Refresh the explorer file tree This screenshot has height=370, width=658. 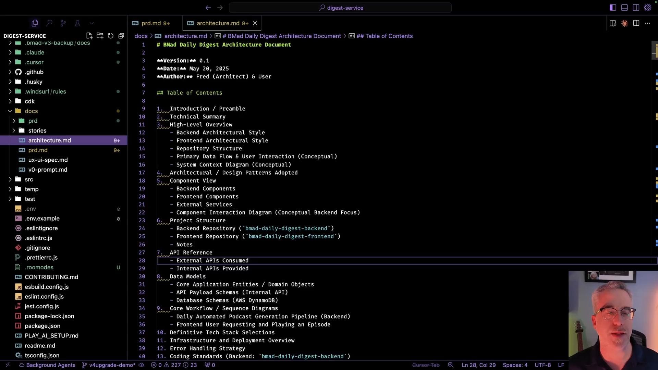(x=110, y=36)
